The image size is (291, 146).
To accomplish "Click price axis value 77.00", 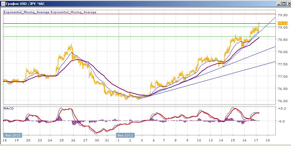I will (282, 76).
